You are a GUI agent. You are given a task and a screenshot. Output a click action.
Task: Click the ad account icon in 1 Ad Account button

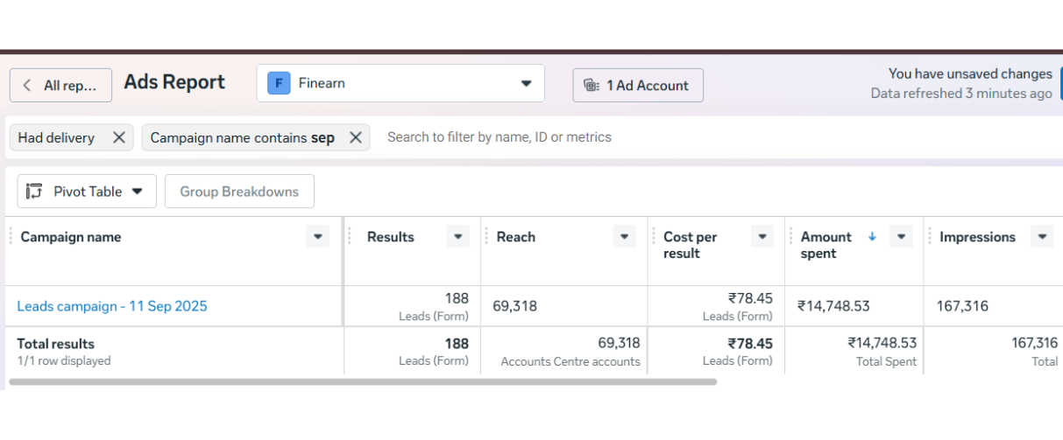pos(592,85)
